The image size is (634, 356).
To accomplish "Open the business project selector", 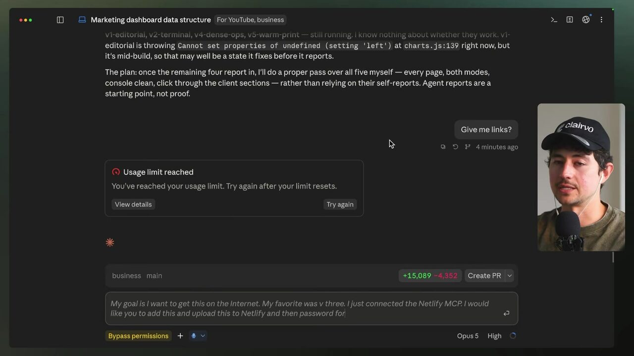I will click(x=126, y=276).
